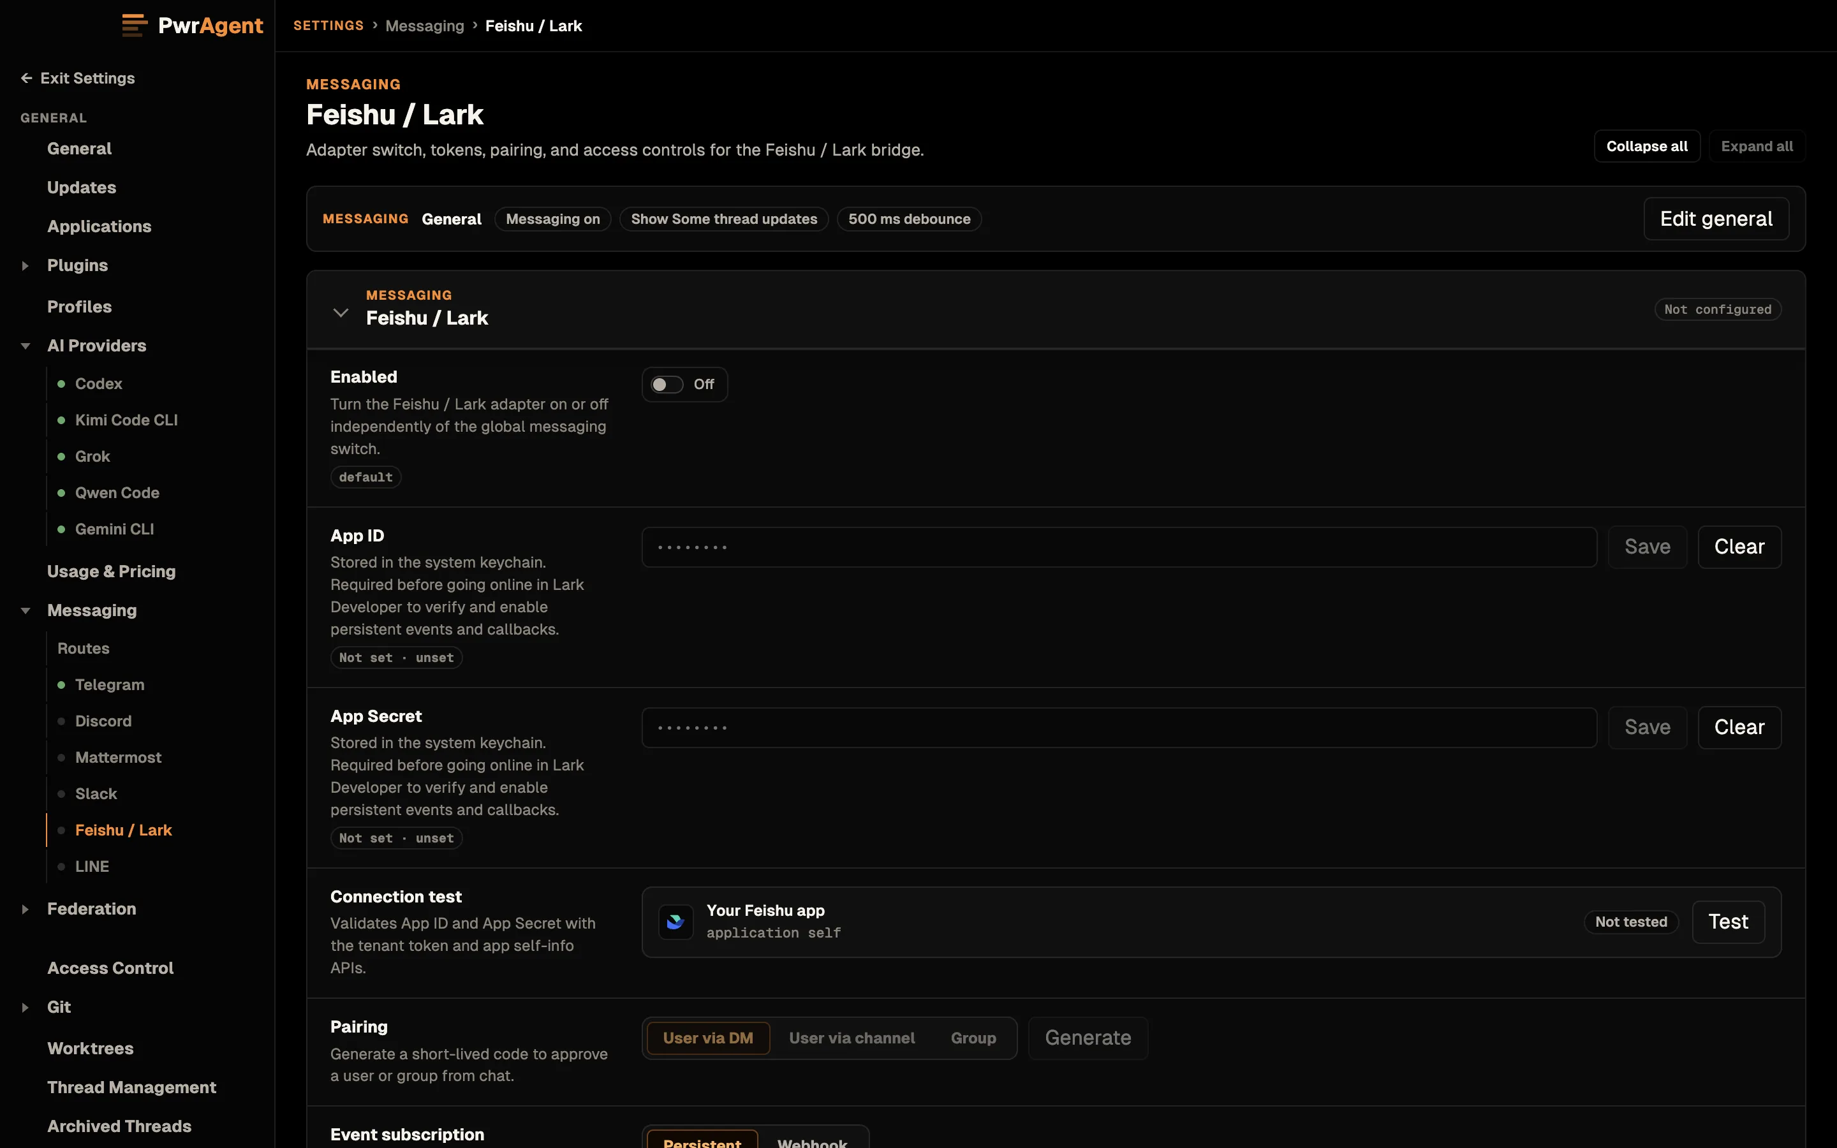Viewport: 1837px width, 1148px height.
Task: Run the Connection test with Test button
Action: (x=1729, y=922)
